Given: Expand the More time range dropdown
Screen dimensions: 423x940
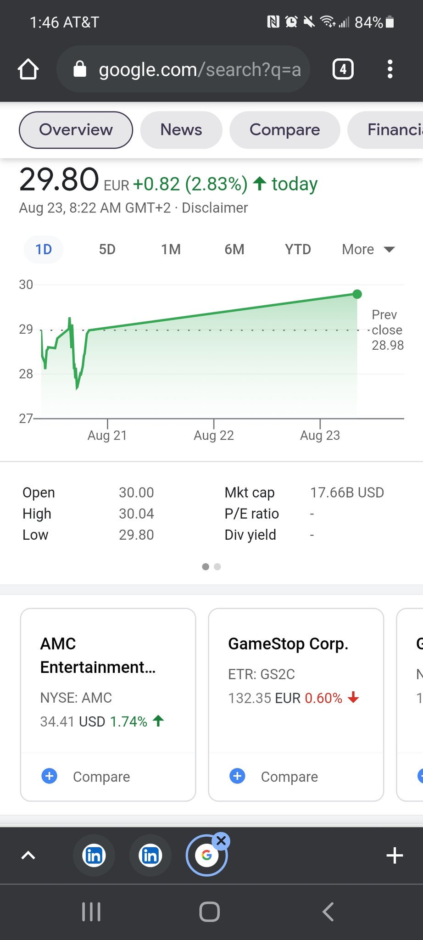Looking at the screenshot, I should pyautogui.click(x=368, y=249).
